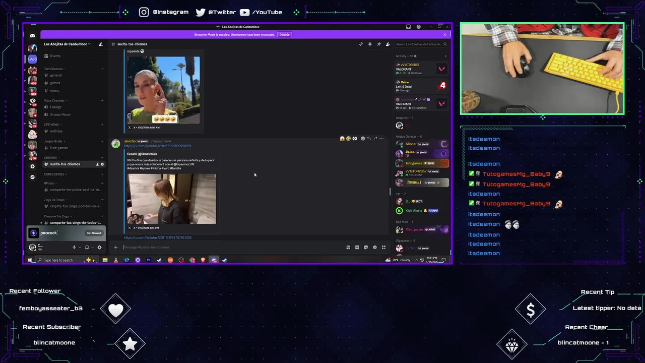Click Disable button in Streamer Mode banner
Viewport: 645px width, 363px height.
(284, 35)
